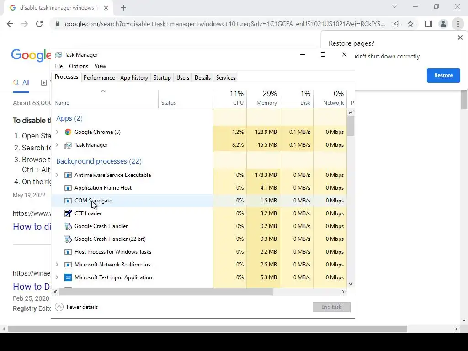The image size is (468, 351).
Task: Dismiss the Restore pages popup
Action: pyautogui.click(x=460, y=37)
